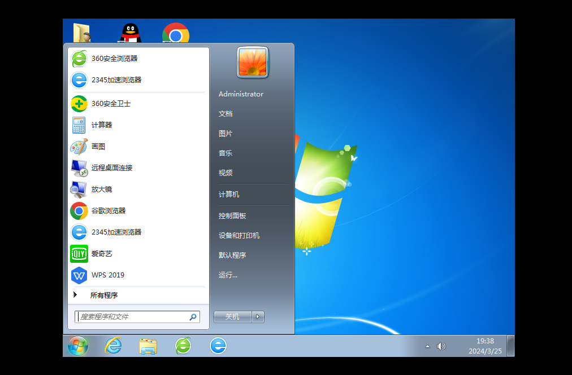Launch 谷歌浏览器 in the Start menu
The image size is (572, 375).
138,211
